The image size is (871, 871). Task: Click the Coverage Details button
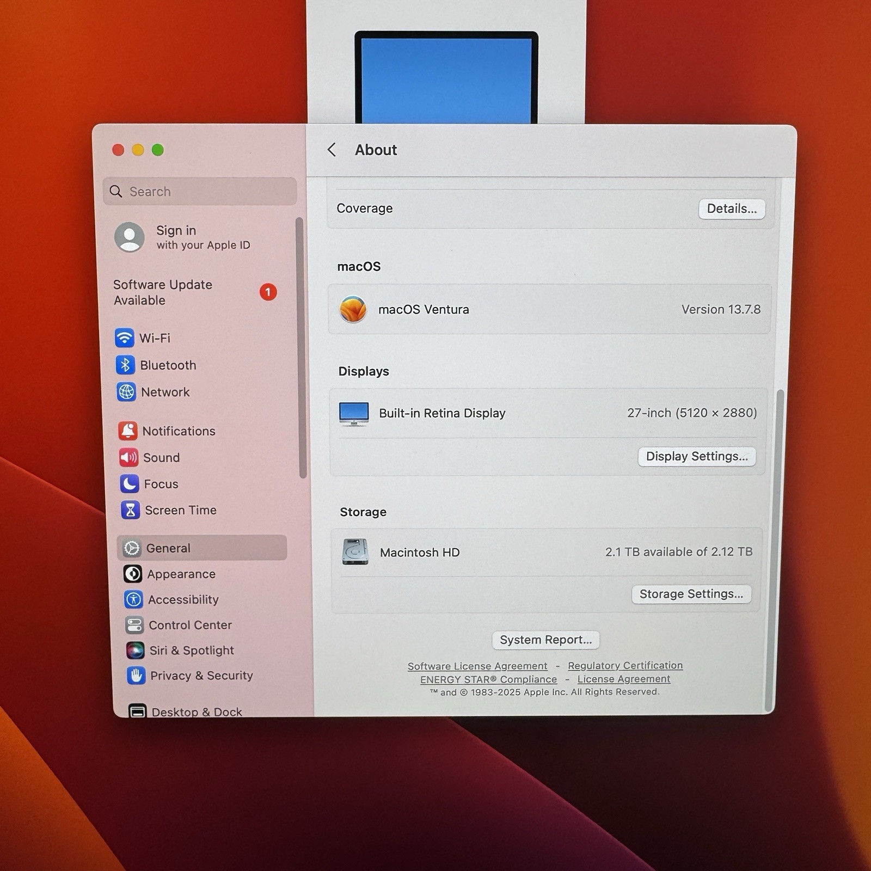click(x=731, y=208)
